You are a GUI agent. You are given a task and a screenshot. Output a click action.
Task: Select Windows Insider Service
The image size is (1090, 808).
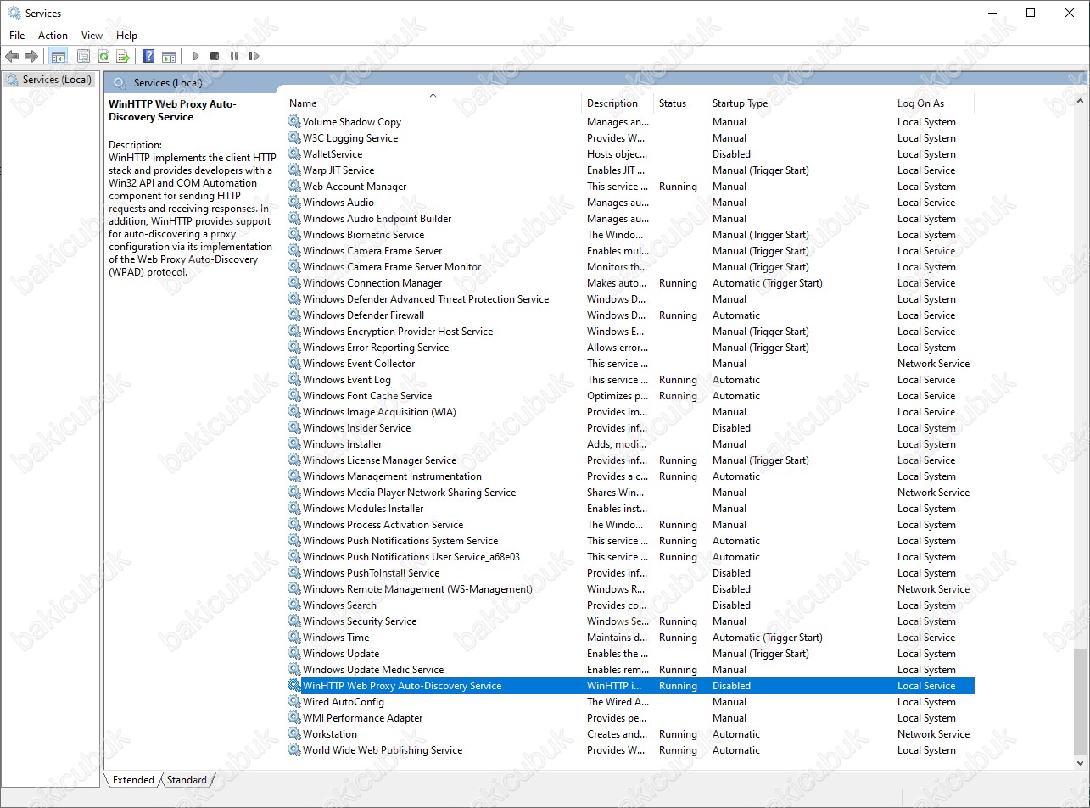pyautogui.click(x=630, y=428)
